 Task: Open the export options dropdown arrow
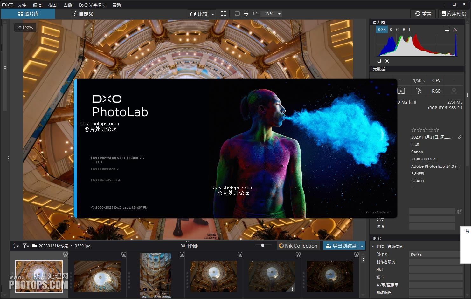362,246
